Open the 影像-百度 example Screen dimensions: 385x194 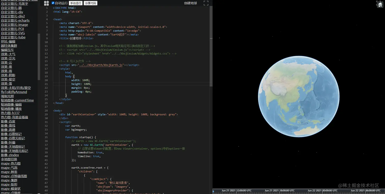coord(8,121)
